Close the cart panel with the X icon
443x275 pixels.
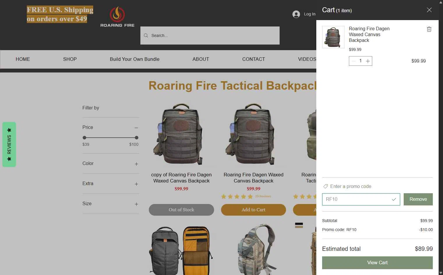tap(429, 10)
